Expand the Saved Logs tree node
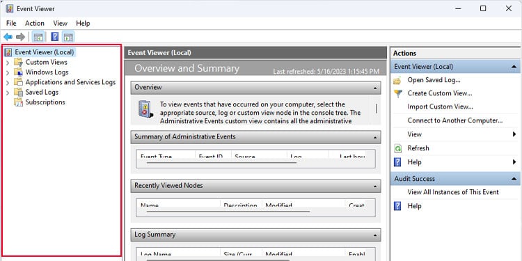 click(x=8, y=93)
